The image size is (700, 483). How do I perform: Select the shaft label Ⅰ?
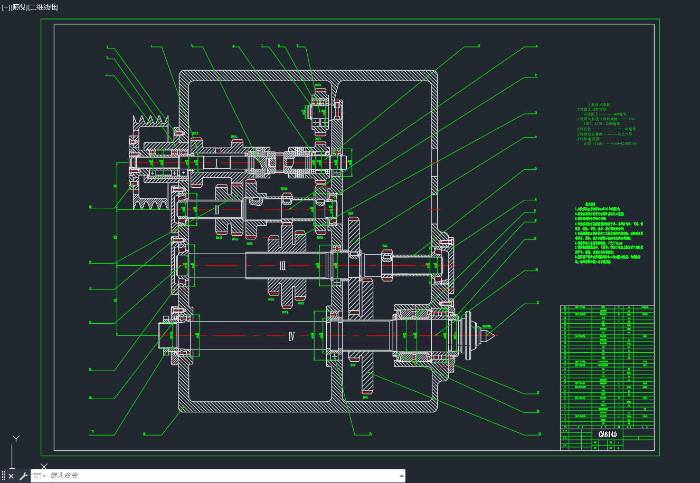216,162
